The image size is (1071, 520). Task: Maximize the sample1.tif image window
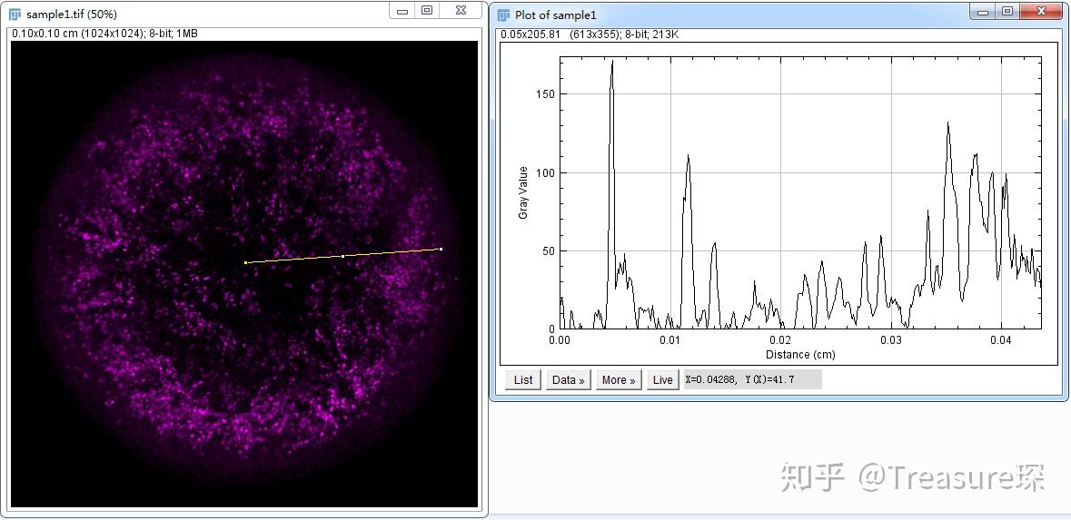coord(427,11)
